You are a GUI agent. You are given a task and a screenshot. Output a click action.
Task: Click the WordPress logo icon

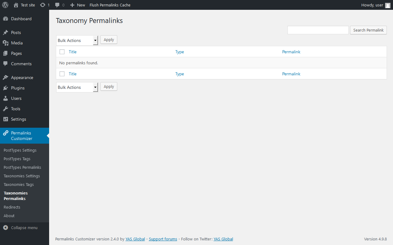(x=5, y=5)
